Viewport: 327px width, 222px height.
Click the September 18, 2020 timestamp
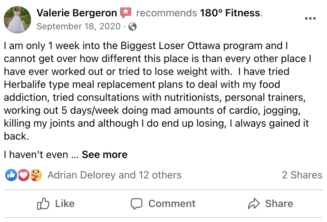[x=79, y=27]
